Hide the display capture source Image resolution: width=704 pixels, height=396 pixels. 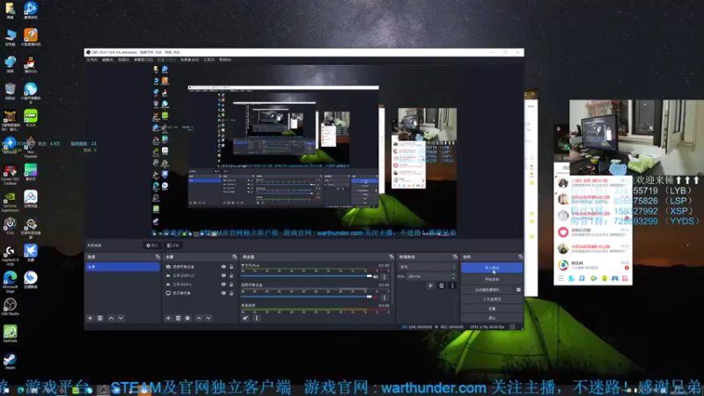coord(224,293)
